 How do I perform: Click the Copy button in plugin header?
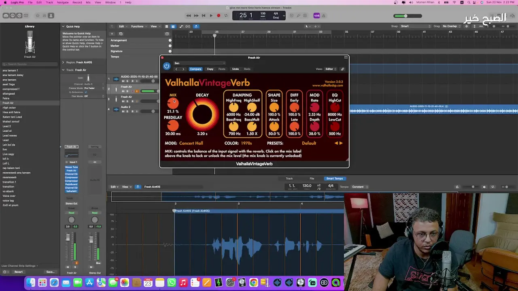pos(210,69)
